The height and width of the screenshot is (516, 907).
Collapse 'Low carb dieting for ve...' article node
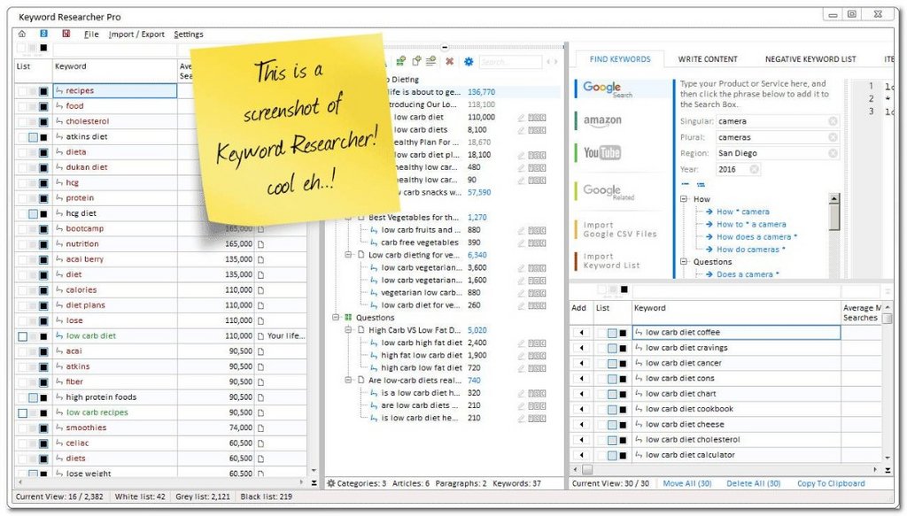tap(348, 255)
